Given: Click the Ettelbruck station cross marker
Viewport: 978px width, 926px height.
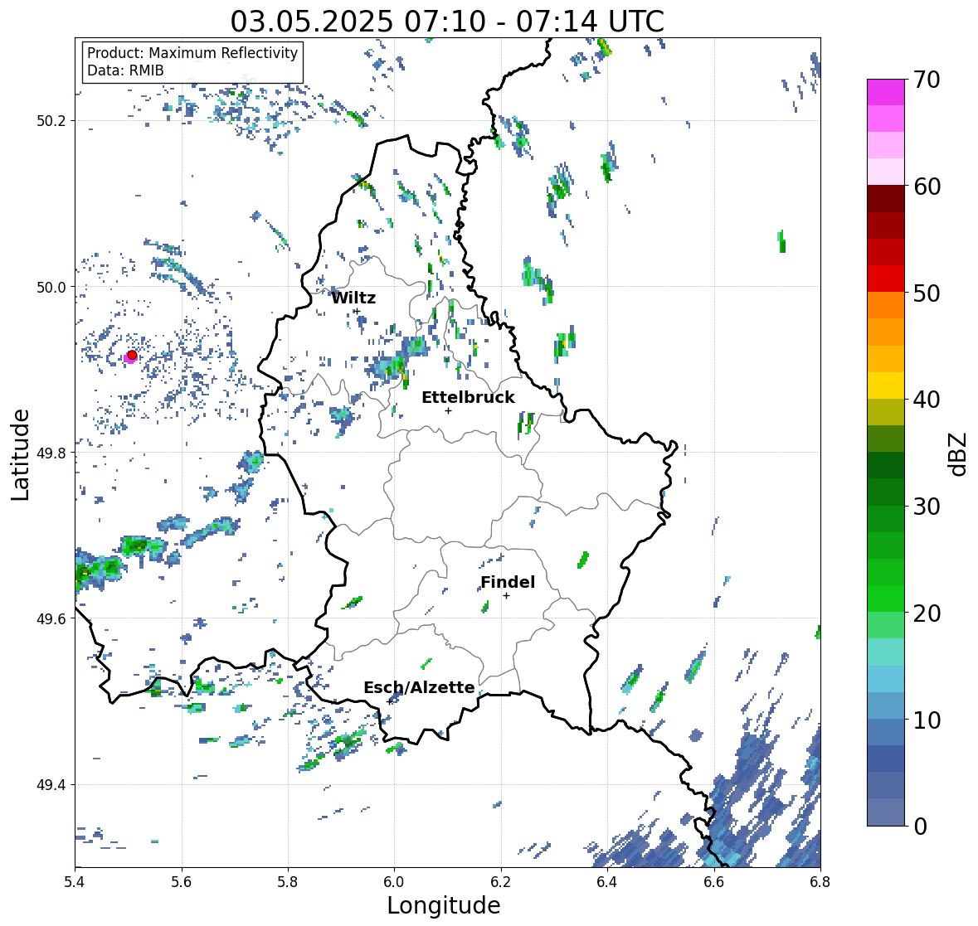Looking at the screenshot, I should [448, 410].
